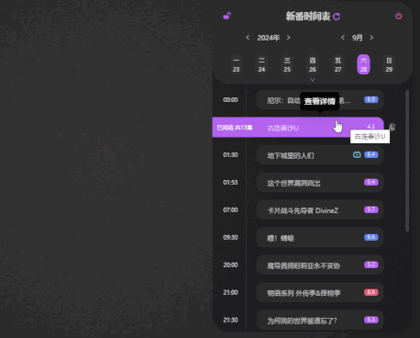Open 这个世界漏洞百出 entry

320,183
